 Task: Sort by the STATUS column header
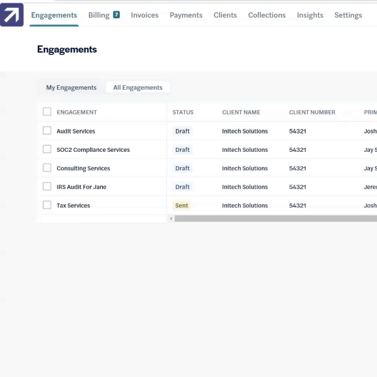click(183, 113)
